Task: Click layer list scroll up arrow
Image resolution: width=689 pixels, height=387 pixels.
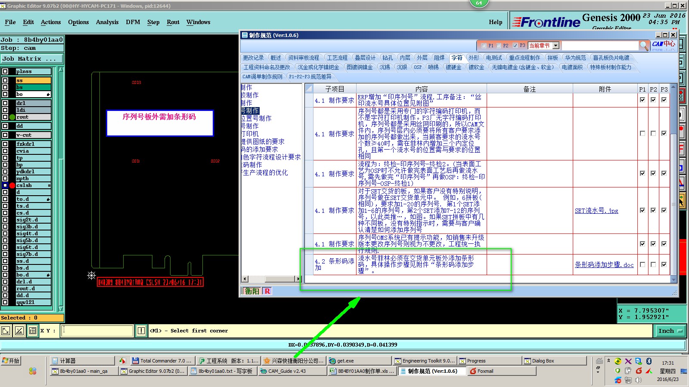Action: (x=61, y=70)
